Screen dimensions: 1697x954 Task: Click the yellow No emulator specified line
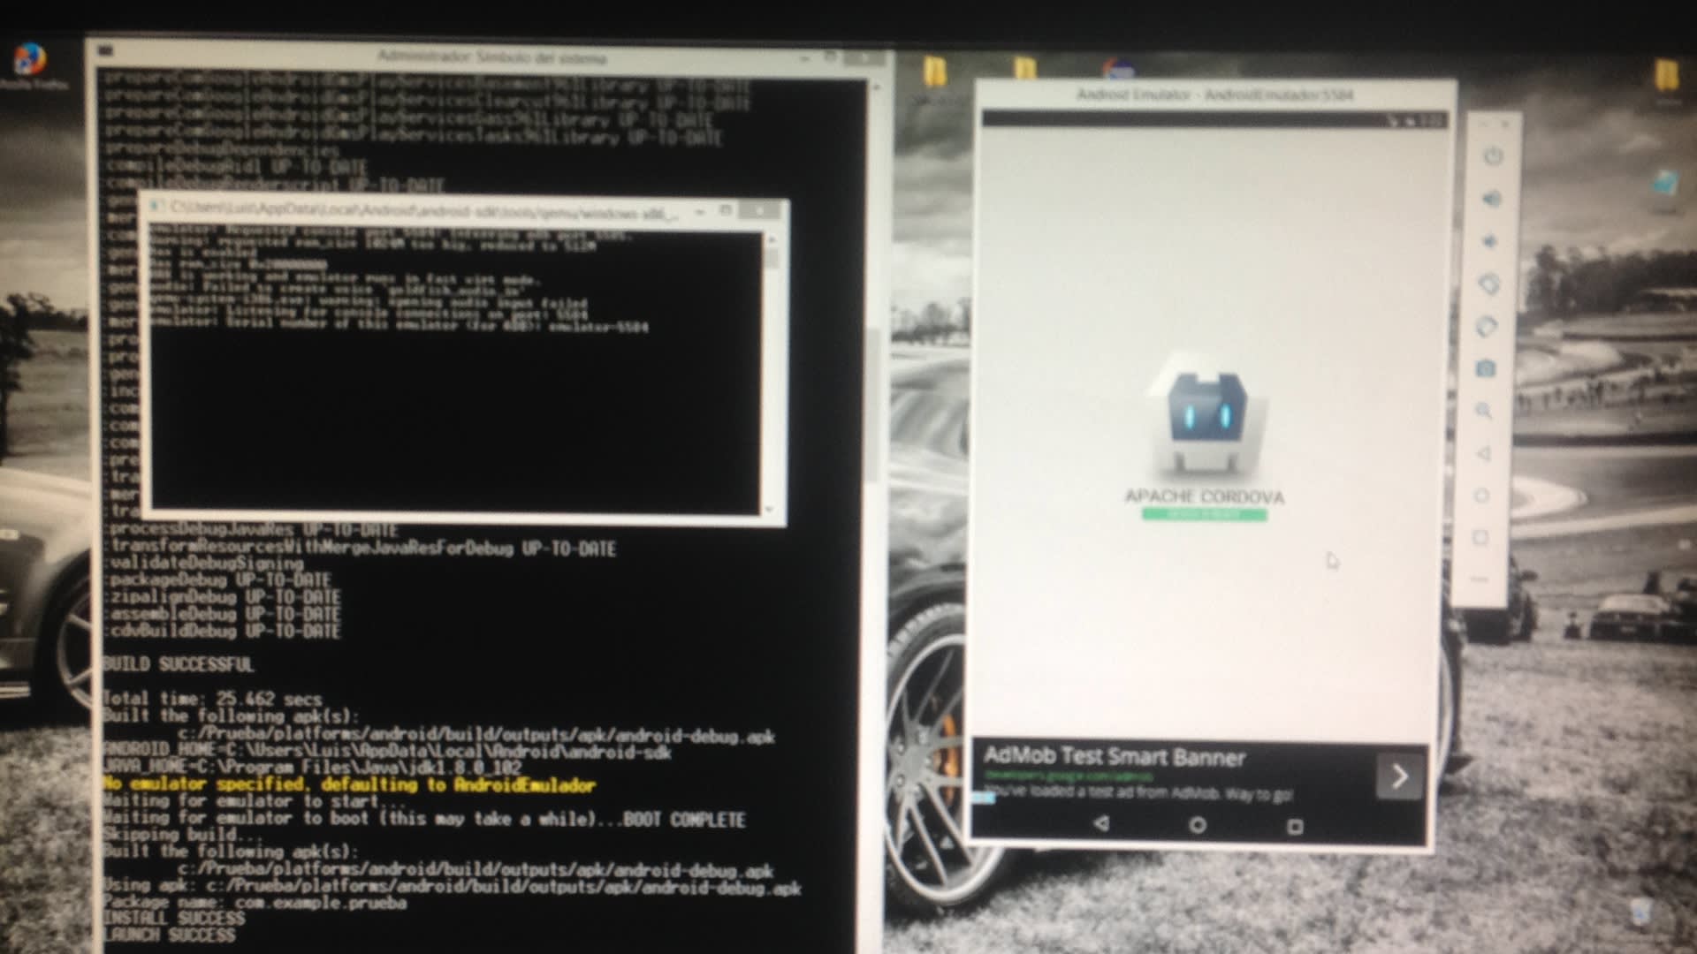click(x=349, y=784)
